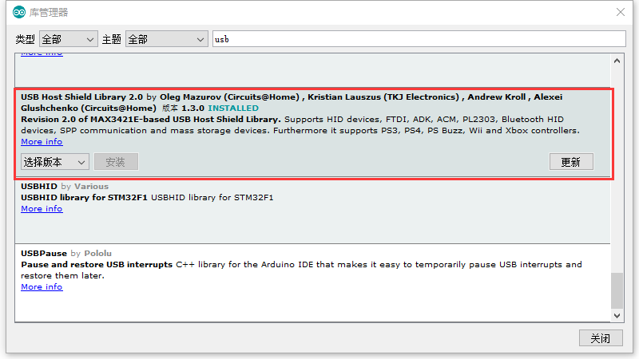Open More info link for USBPause
This screenshot has width=639, height=359.
click(x=42, y=286)
